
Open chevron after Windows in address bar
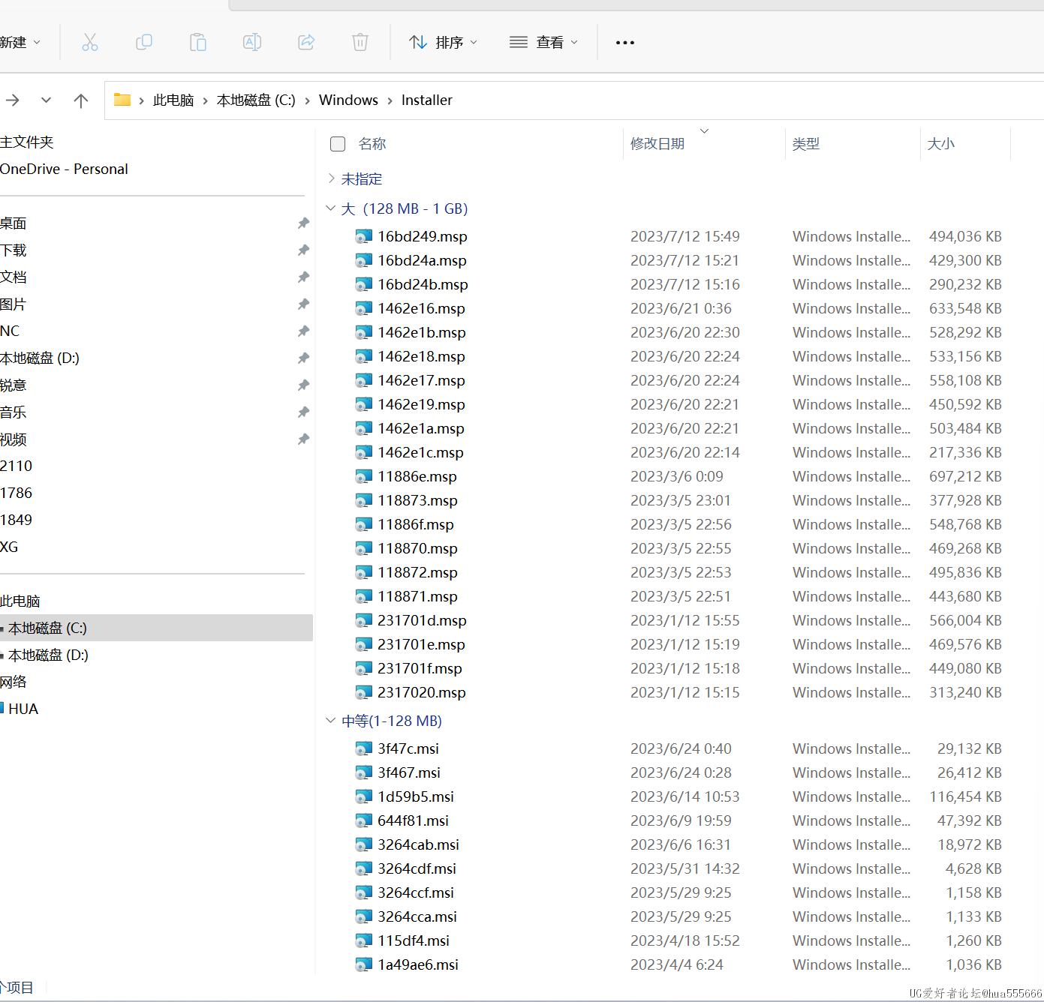pos(390,100)
